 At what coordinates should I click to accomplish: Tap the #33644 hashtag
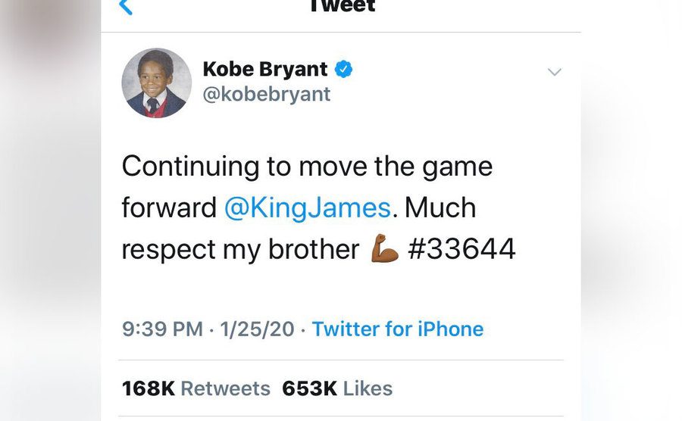(461, 250)
